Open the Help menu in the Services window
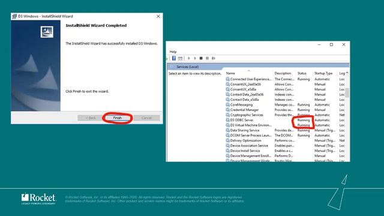The width and height of the screenshot is (384, 216). [173, 52]
